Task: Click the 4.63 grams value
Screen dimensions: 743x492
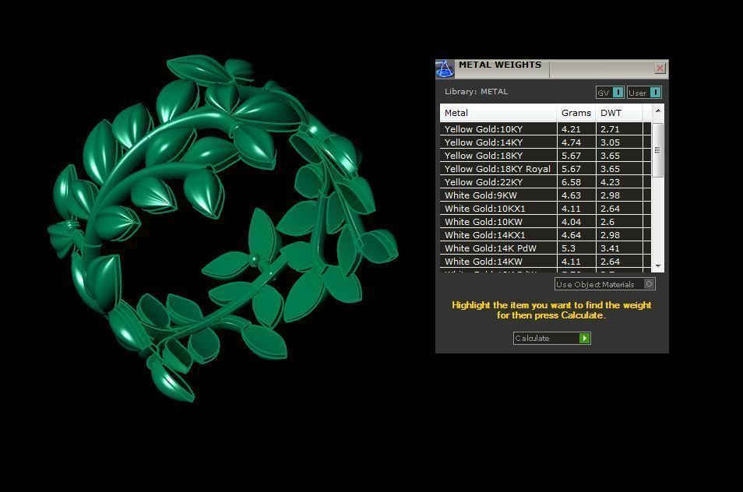Action: [x=571, y=195]
